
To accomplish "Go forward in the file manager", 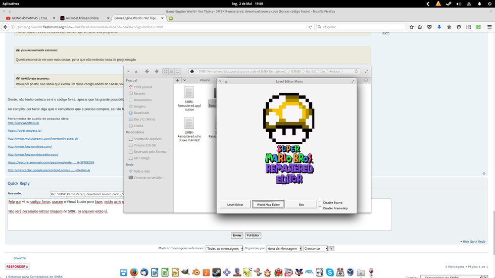I will 156,71.
